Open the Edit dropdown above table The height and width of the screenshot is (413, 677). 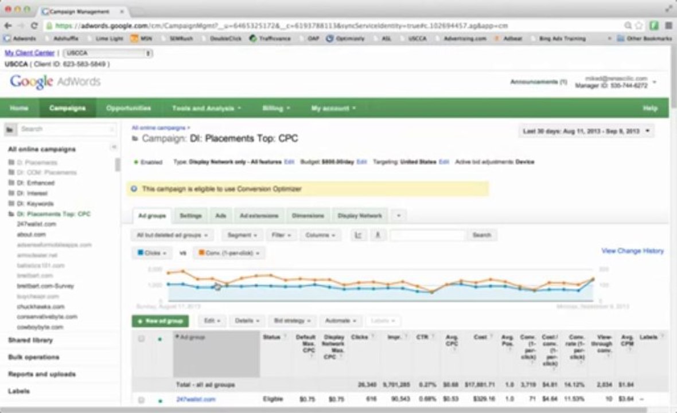pos(212,321)
